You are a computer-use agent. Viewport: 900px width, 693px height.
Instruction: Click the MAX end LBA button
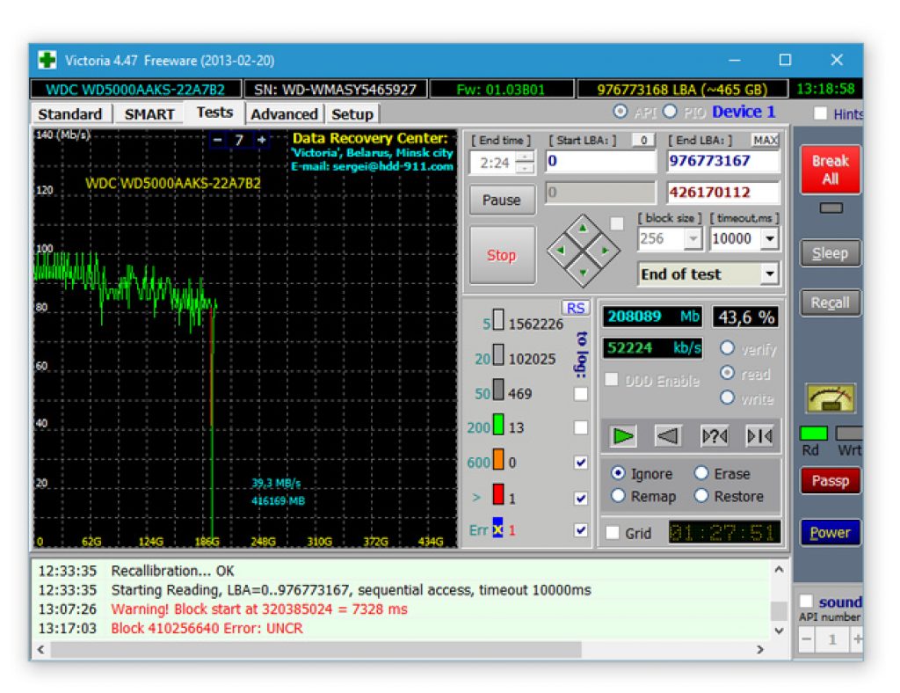pos(766,140)
